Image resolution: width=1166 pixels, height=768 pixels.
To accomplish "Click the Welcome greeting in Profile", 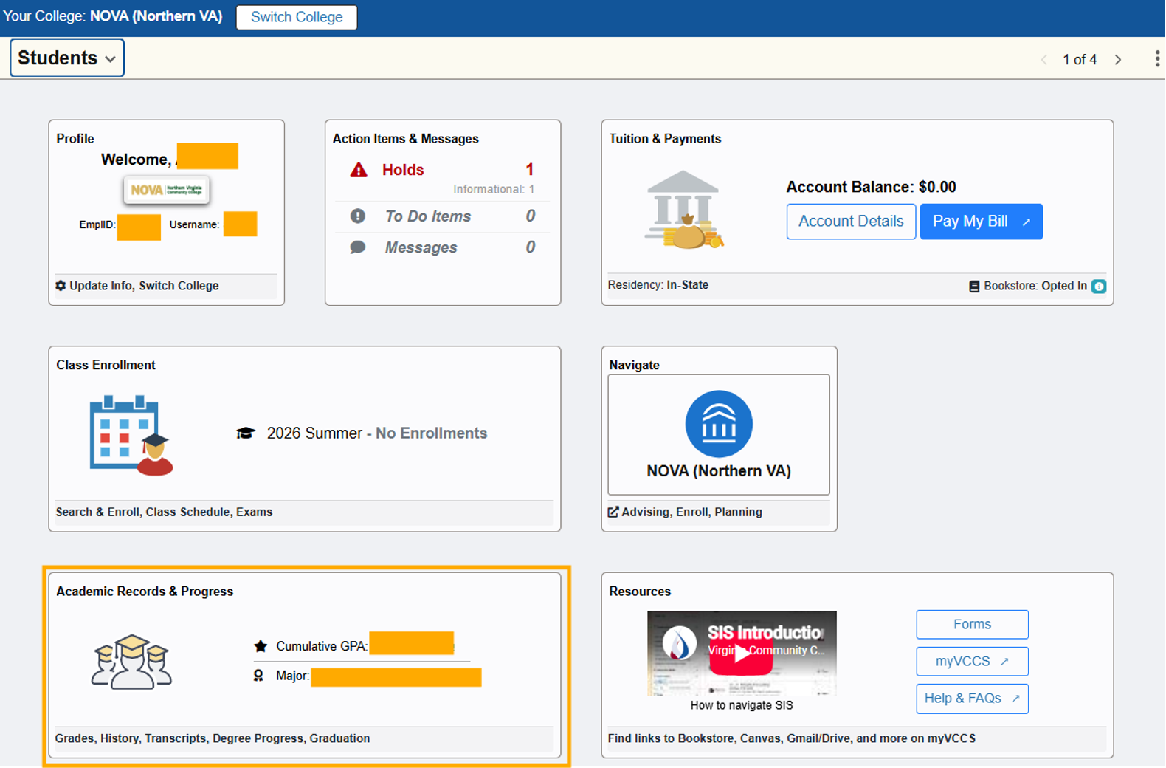I will [x=137, y=160].
